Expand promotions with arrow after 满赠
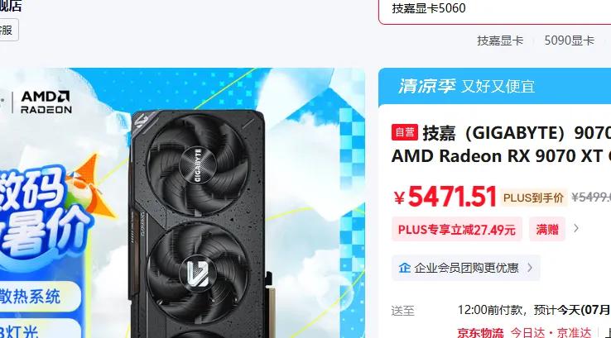611x338 pixels. (576, 228)
